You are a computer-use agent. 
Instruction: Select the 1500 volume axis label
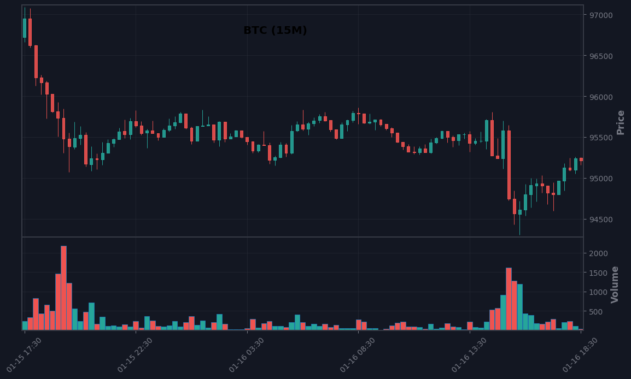pos(598,273)
